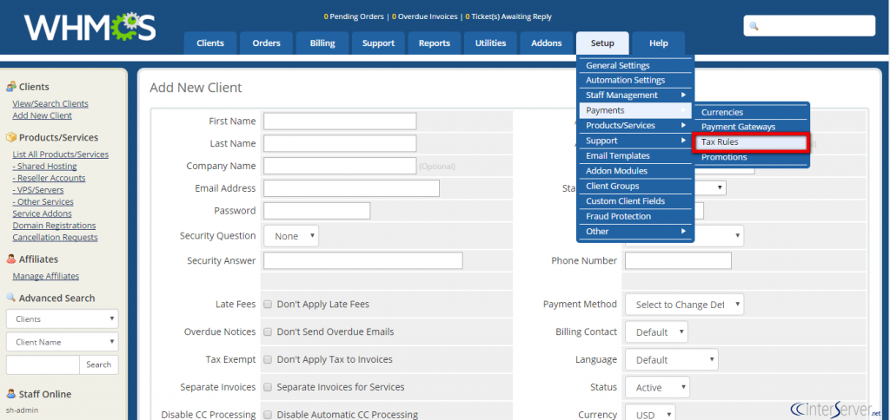Check Separate Invoices for Services box
890x420 pixels.
[x=268, y=387]
